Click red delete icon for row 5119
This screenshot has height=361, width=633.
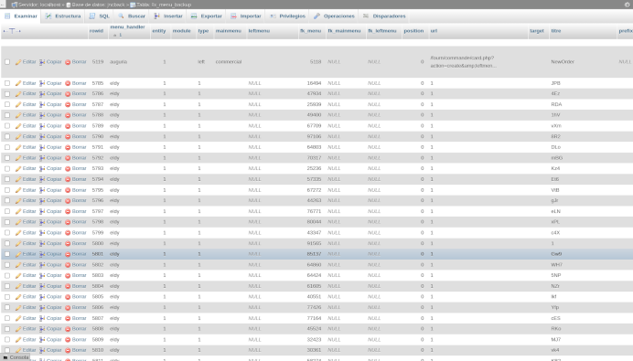point(68,62)
